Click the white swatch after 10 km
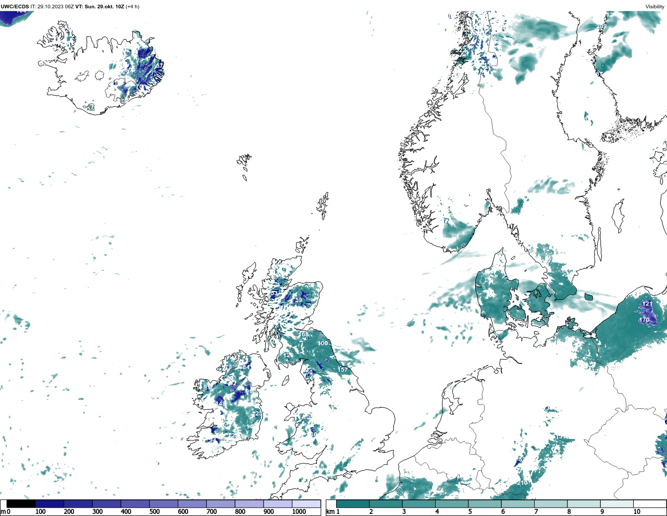 649,504
